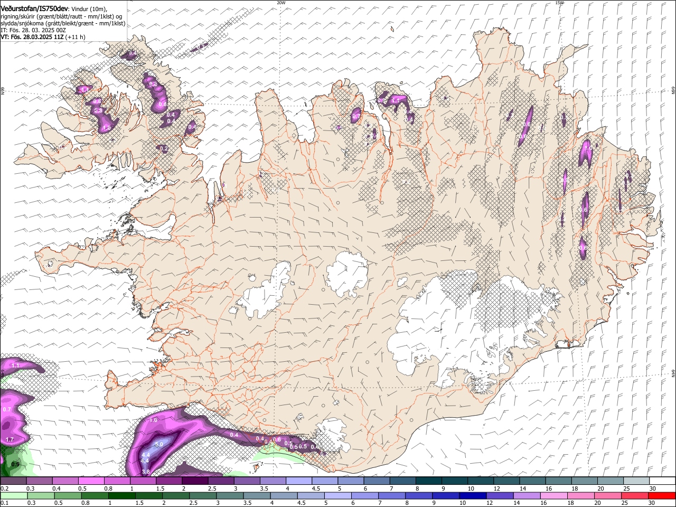Pick the upper legend 25–30 pale grey swatch
The height and width of the screenshot is (507, 676).
637,481
